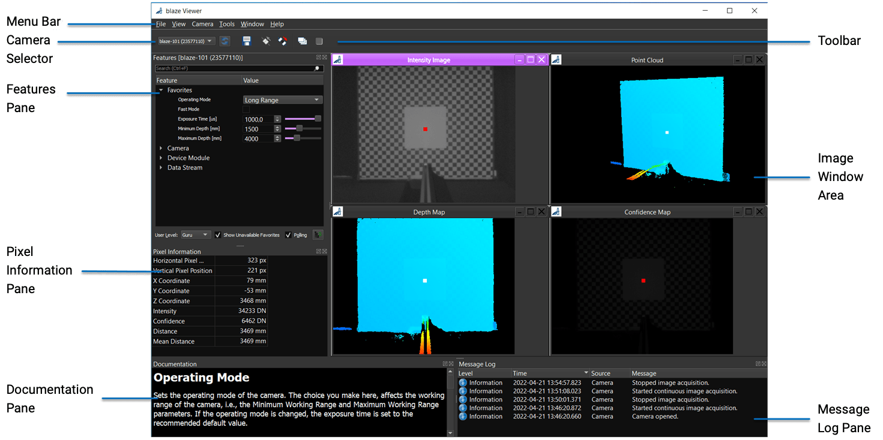The height and width of the screenshot is (440, 883).
Task: Click the Exposure Time spinner arrows
Action: pyautogui.click(x=277, y=119)
